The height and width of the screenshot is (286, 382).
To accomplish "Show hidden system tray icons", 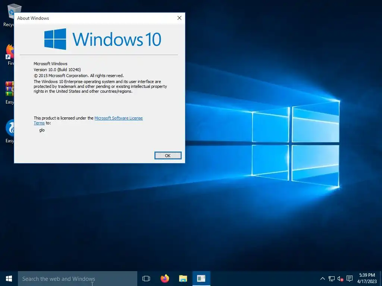I will (322, 279).
